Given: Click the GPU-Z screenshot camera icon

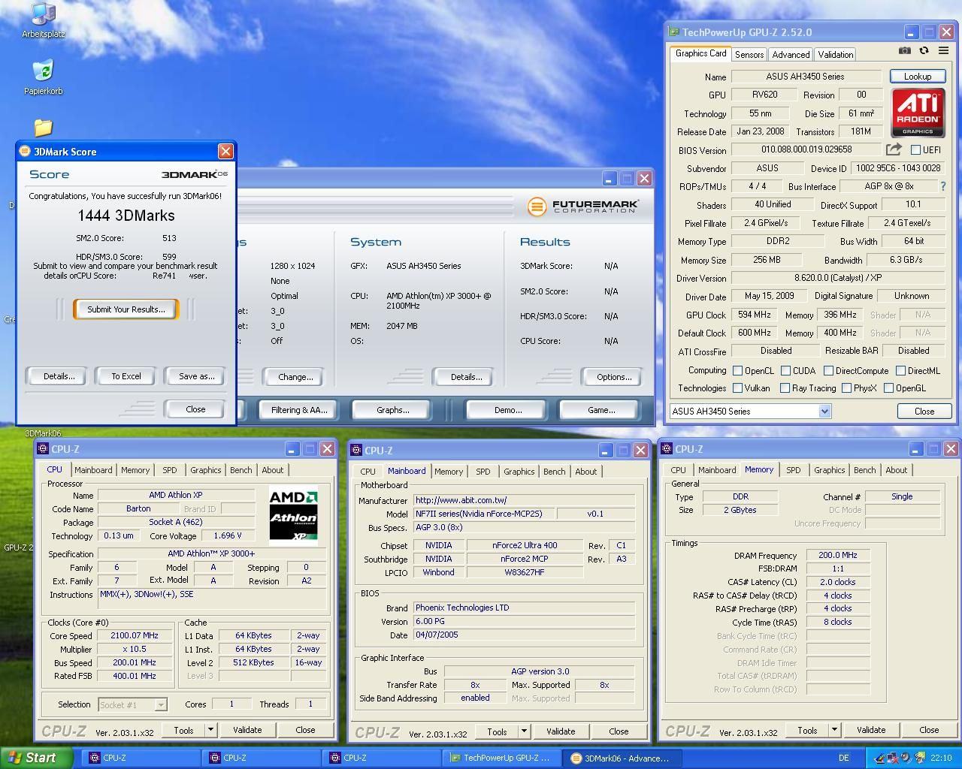Looking at the screenshot, I should tap(905, 50).
